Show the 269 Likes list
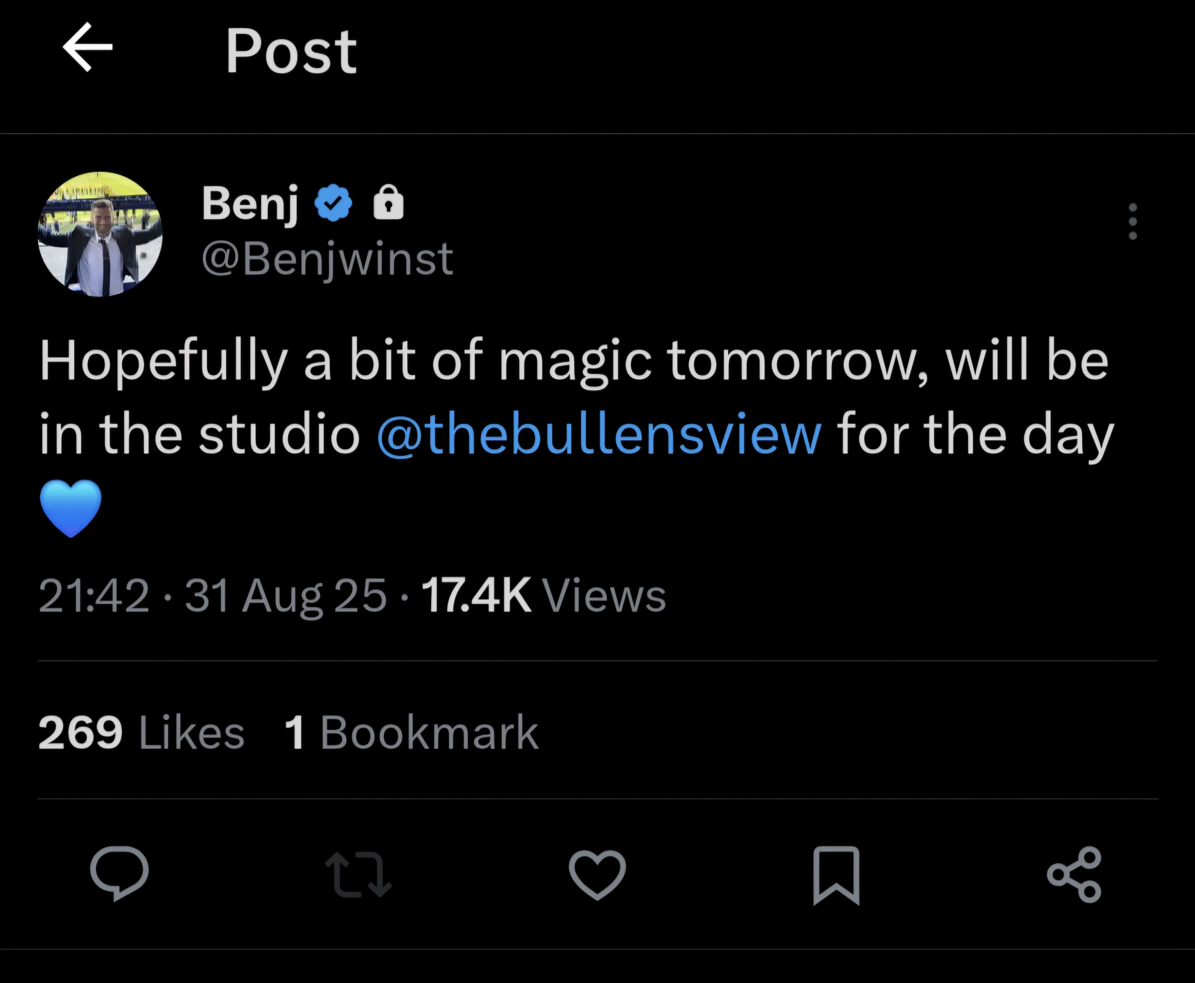 click(141, 732)
